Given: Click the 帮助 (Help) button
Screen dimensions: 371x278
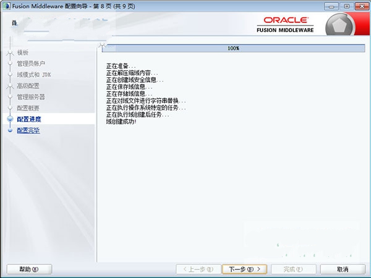Looking at the screenshot, I should click(29, 269).
